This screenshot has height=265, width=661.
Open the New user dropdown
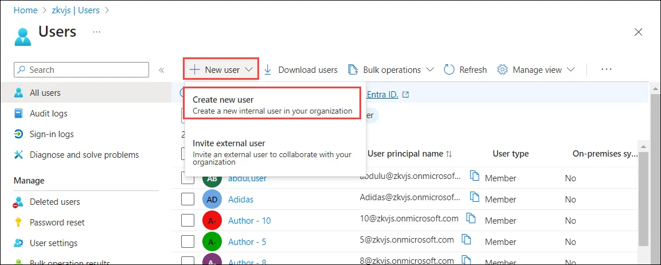[221, 69]
